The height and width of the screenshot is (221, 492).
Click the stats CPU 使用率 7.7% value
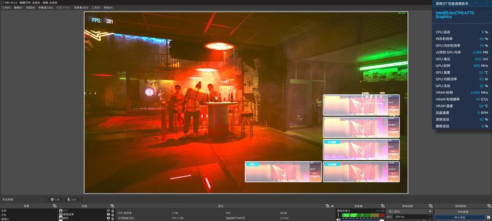pyautogui.click(x=175, y=213)
